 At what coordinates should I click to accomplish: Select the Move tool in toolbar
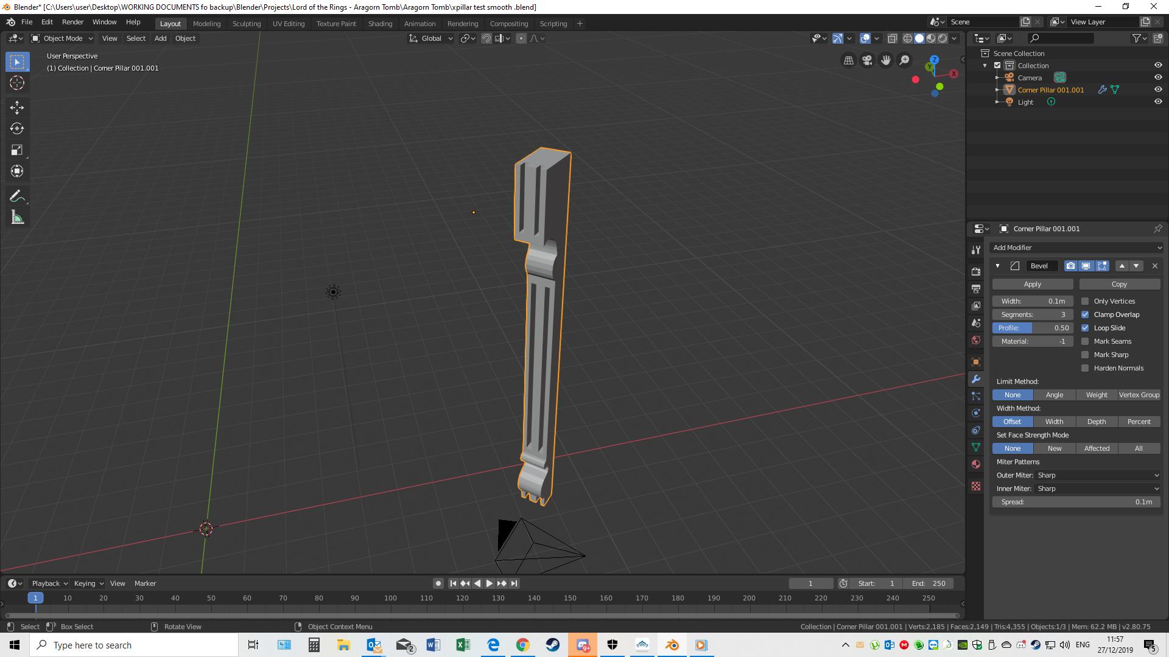click(17, 105)
